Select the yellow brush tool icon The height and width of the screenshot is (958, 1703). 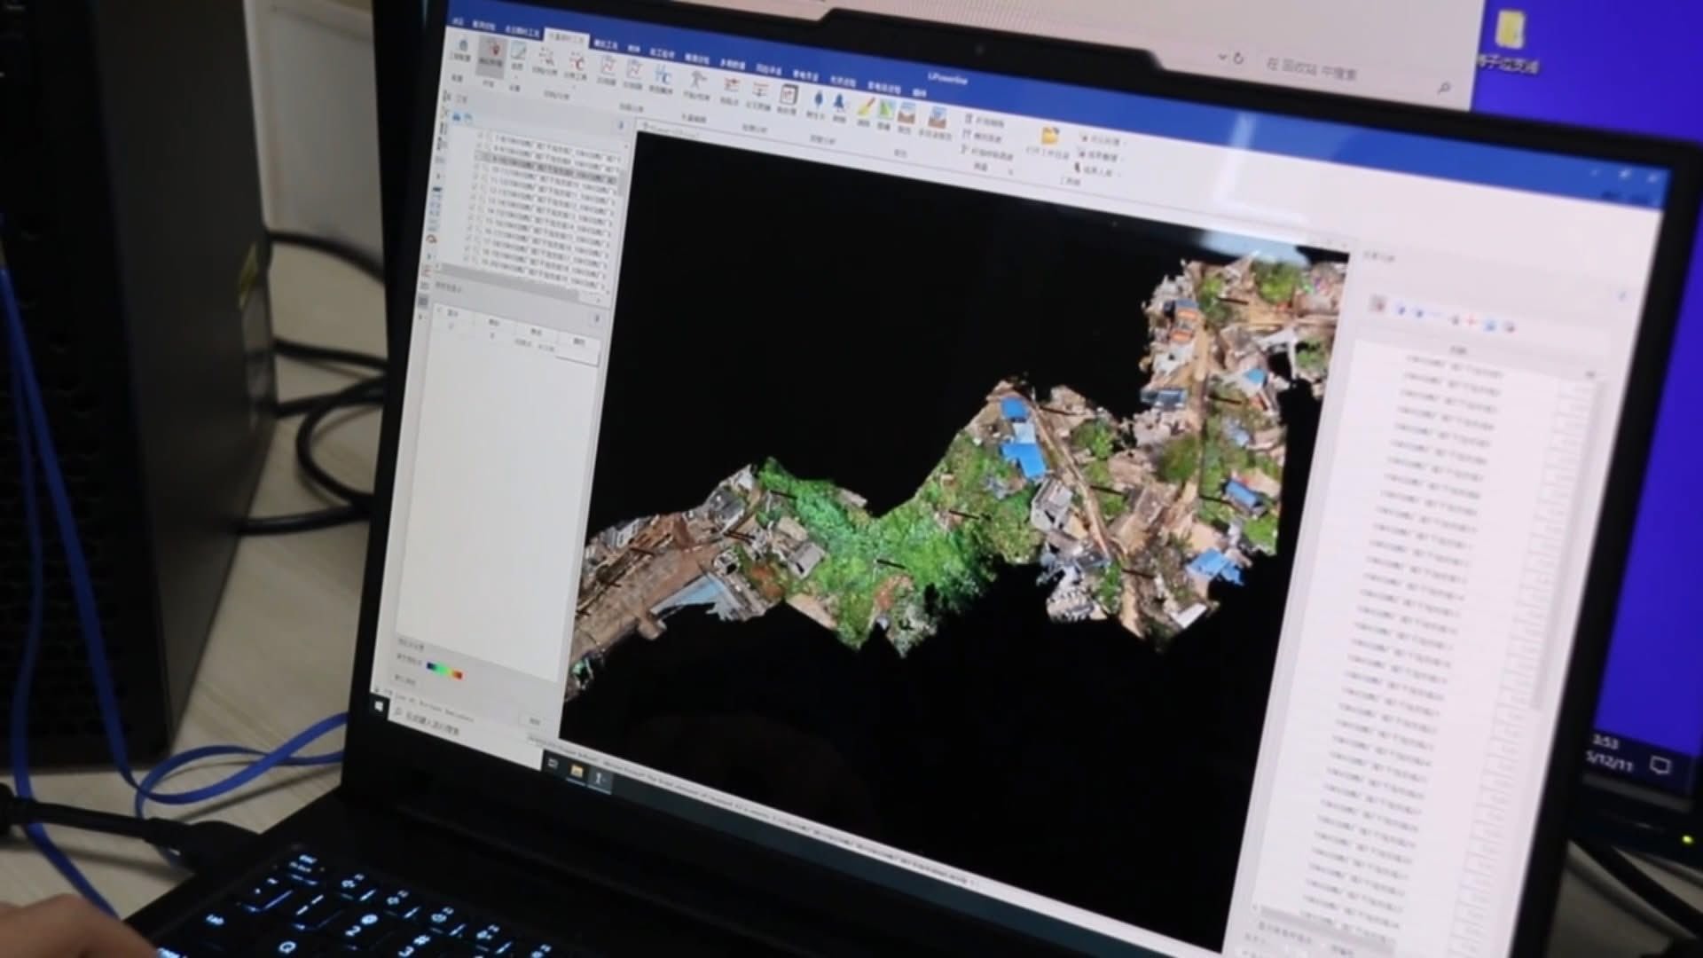click(x=865, y=108)
